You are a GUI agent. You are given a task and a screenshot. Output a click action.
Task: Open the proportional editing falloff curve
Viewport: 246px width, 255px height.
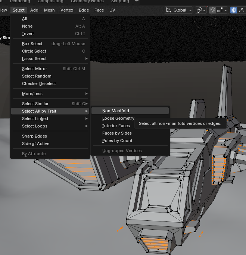click(x=242, y=10)
